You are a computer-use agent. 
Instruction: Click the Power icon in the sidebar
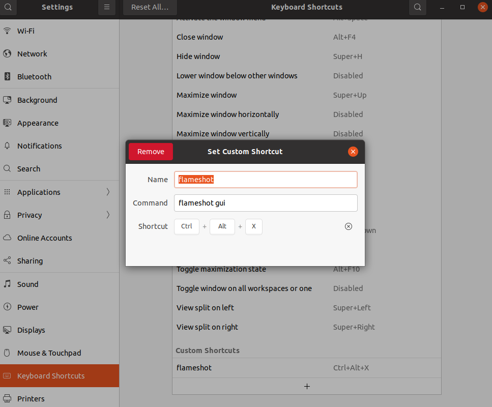[7, 307]
